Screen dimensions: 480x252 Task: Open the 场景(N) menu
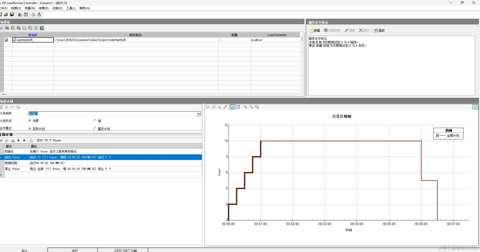click(30, 8)
